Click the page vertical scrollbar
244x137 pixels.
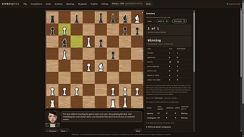pos(243,53)
